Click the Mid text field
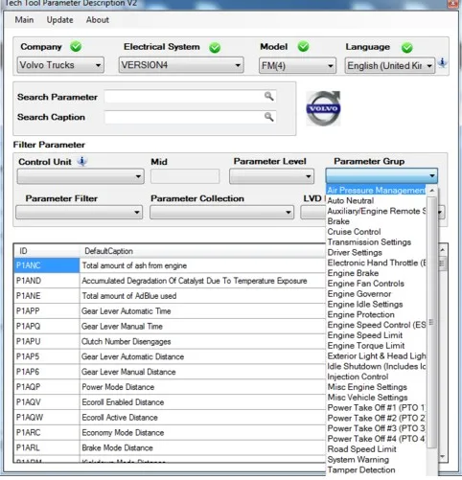The height and width of the screenshot is (480, 462). point(185,176)
